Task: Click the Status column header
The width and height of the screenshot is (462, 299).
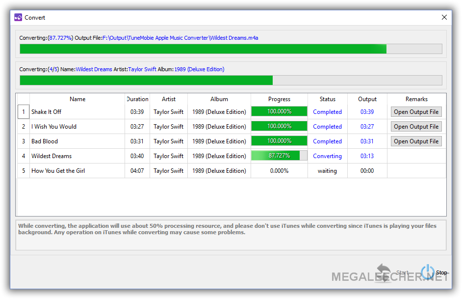Action: [328, 99]
